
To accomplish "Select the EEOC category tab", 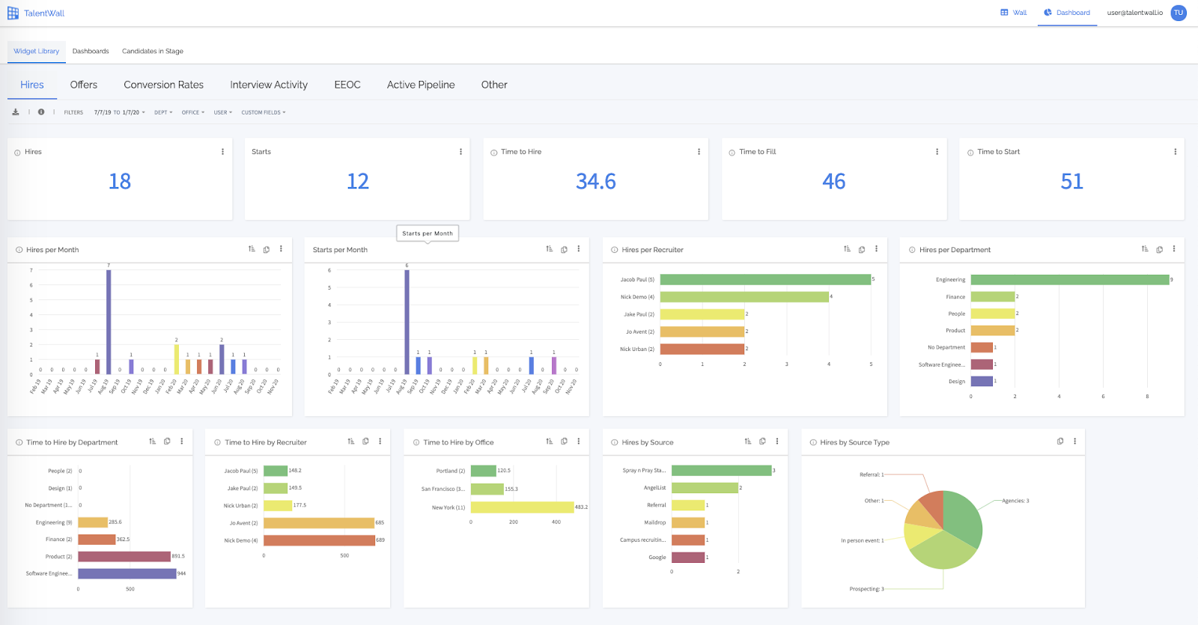I will (347, 85).
